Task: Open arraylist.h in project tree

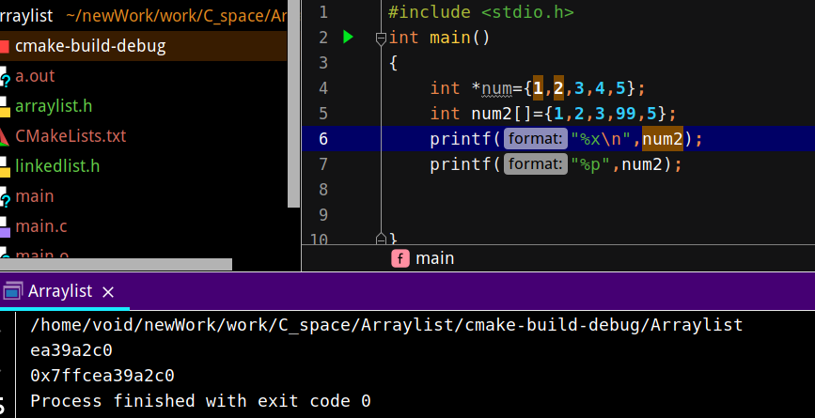Action: point(55,106)
